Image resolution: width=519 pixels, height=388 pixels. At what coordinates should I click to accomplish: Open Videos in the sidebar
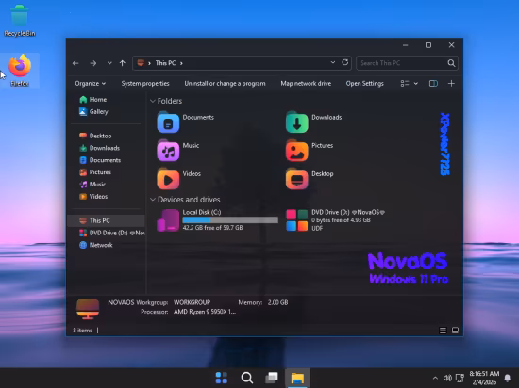93,197
